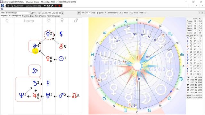
Task: Open the Пол gender dropdown
Action: (x=88, y=13)
